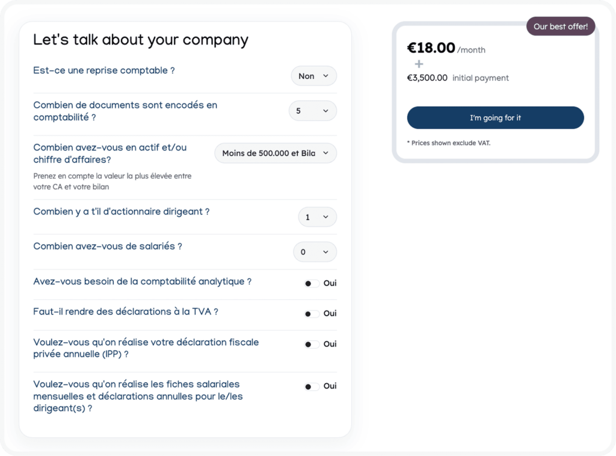Image resolution: width=616 pixels, height=456 pixels.
Task: Toggle the déclarations à la TVA switch
Action: coord(312,314)
